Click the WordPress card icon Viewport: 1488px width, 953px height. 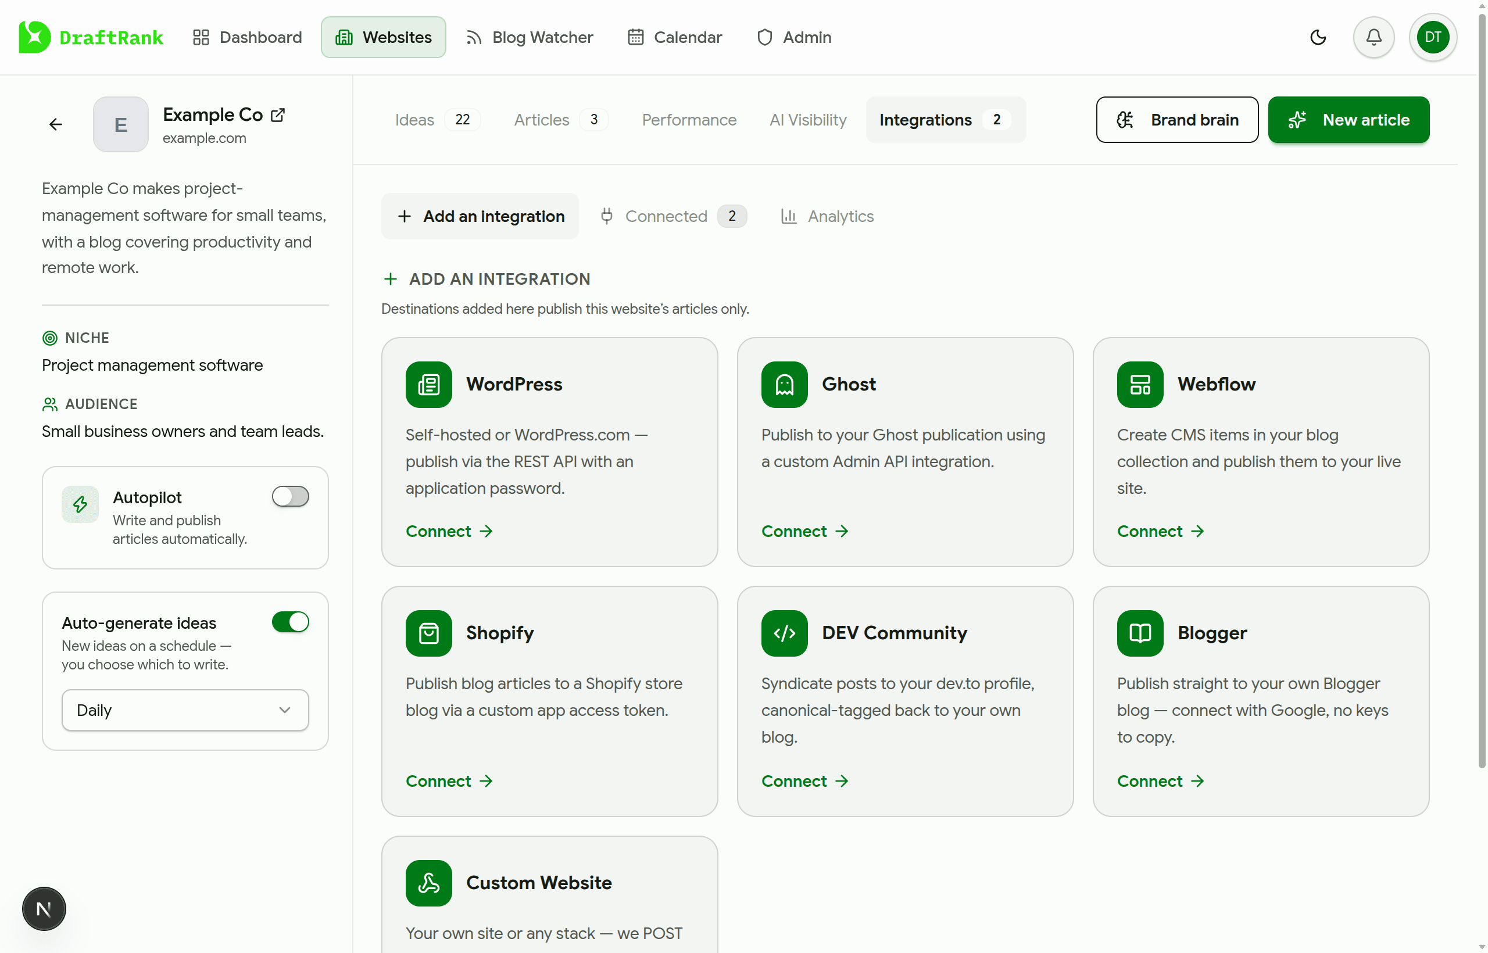[429, 384]
